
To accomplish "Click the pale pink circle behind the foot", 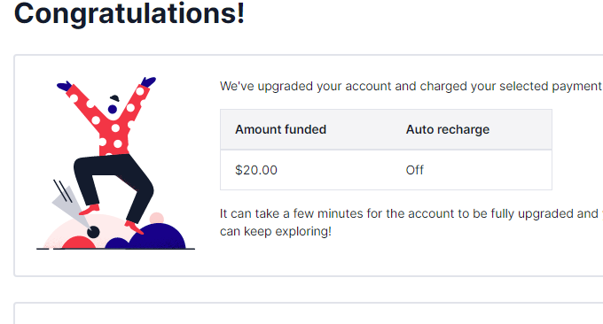I will 157,218.
